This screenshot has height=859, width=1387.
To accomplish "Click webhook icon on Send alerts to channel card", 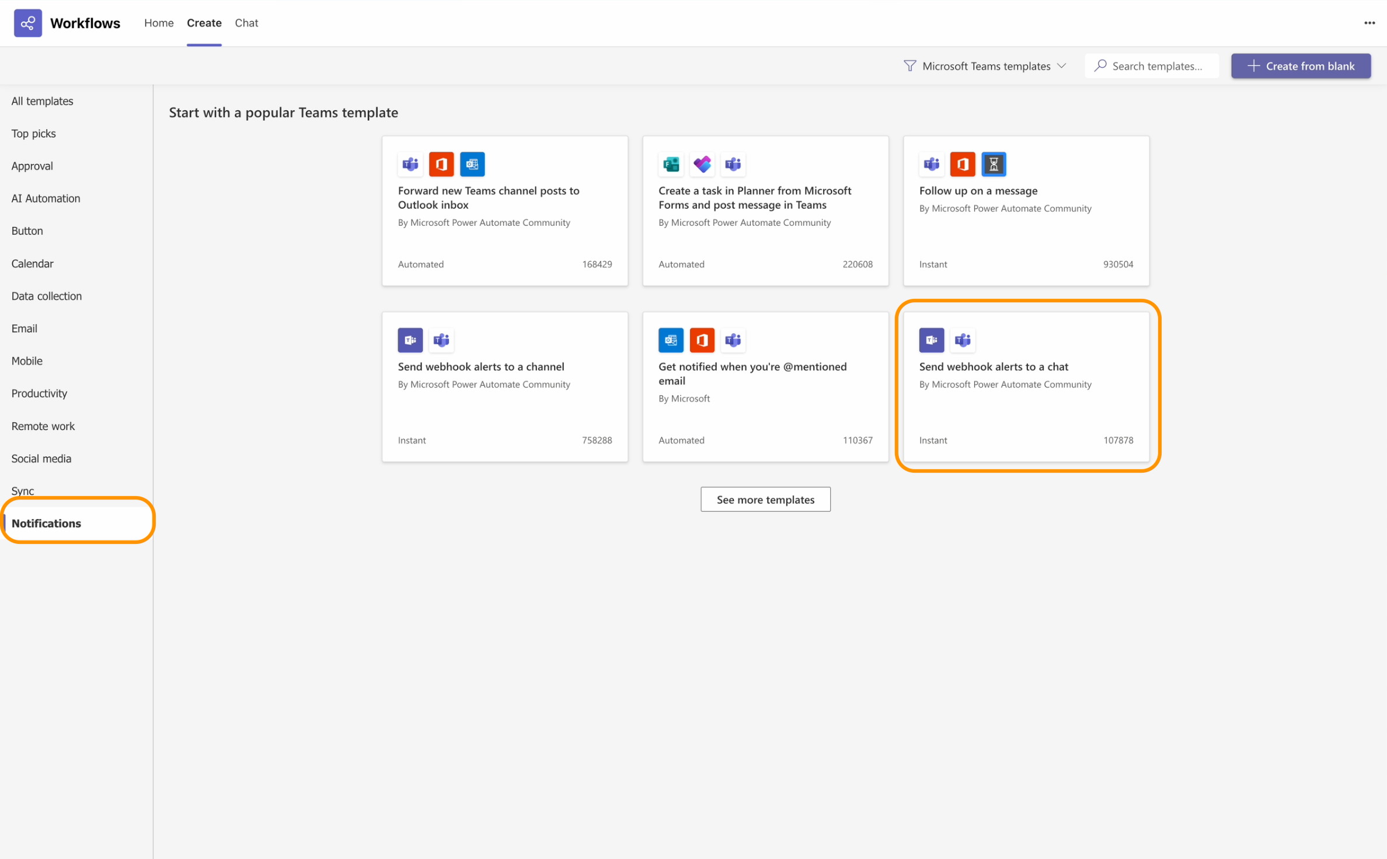I will click(410, 340).
